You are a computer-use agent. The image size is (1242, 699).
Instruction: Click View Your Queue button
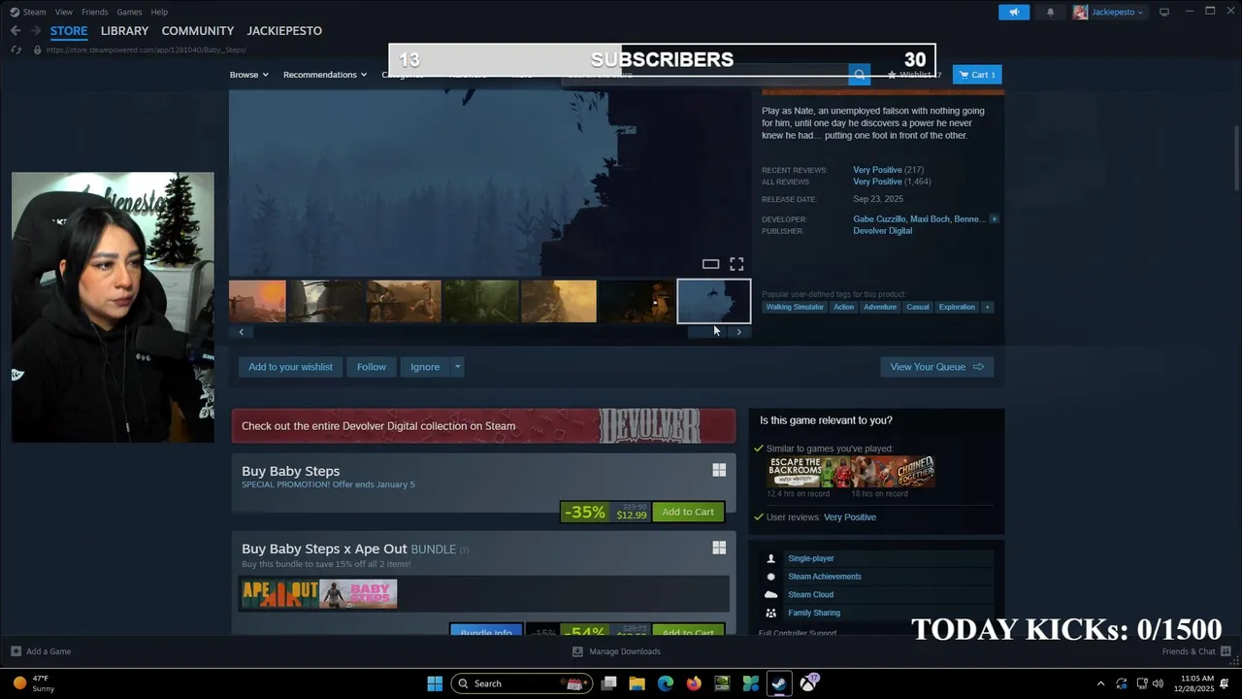click(936, 367)
